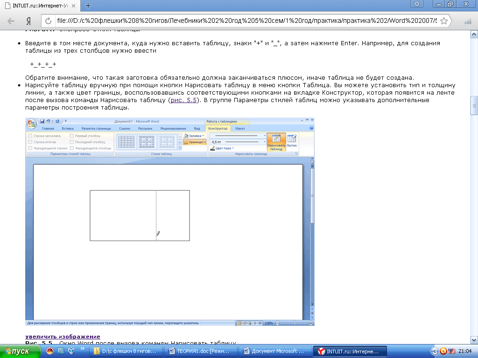Select the Конструктор tab

pyautogui.click(x=218, y=129)
